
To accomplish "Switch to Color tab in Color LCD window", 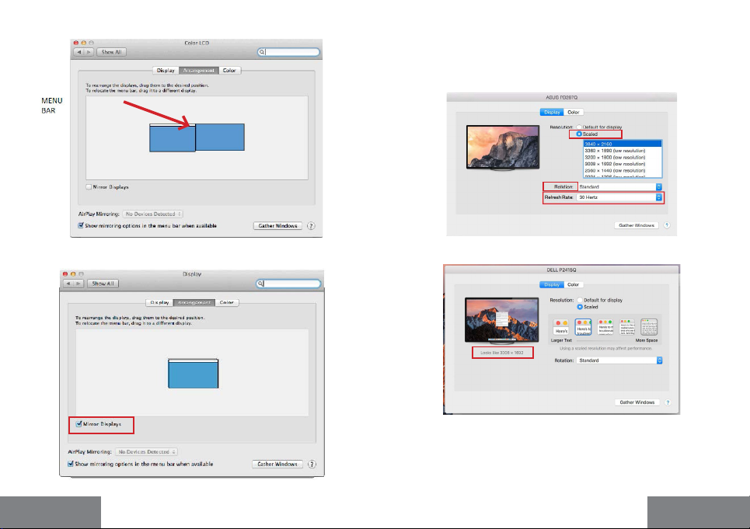I will 229,71.
